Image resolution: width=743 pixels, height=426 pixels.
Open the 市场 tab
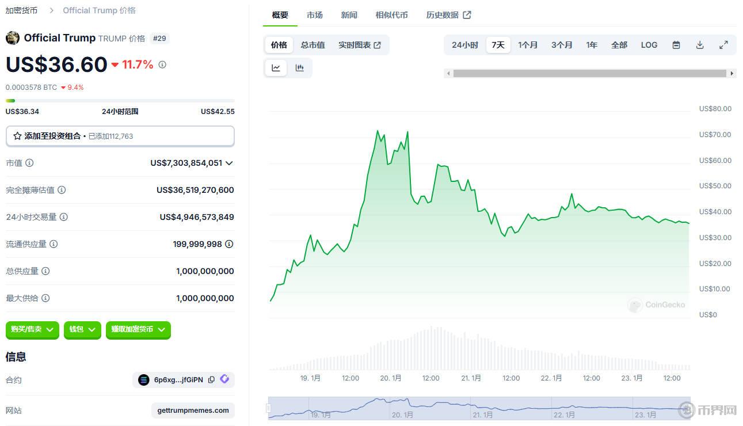pyautogui.click(x=315, y=15)
